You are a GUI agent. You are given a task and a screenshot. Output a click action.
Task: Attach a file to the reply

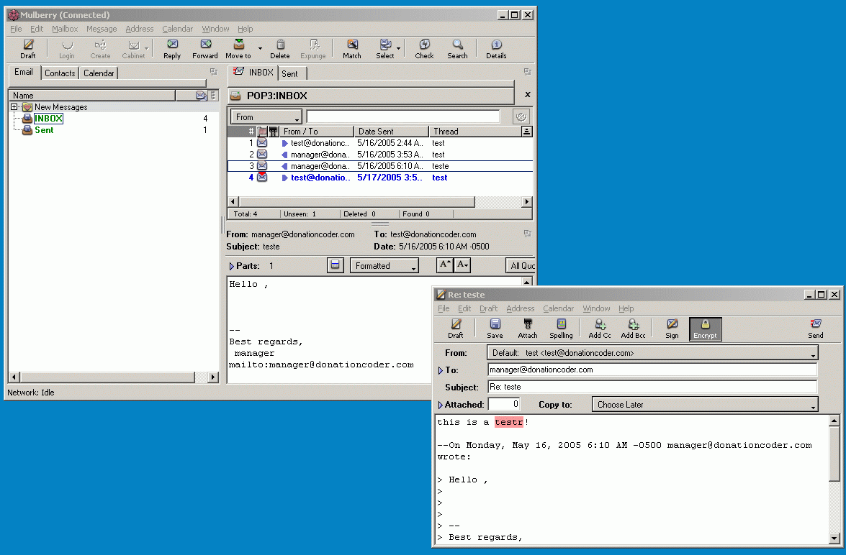528,328
